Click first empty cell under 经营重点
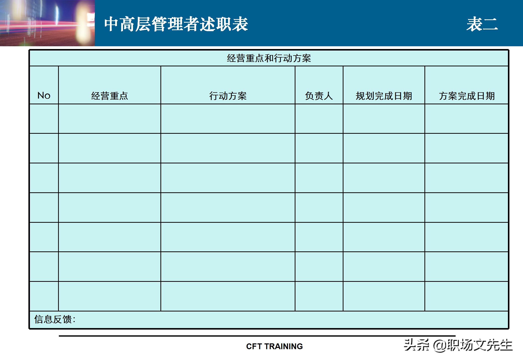Screen dimensions: 523x362 (x=109, y=119)
